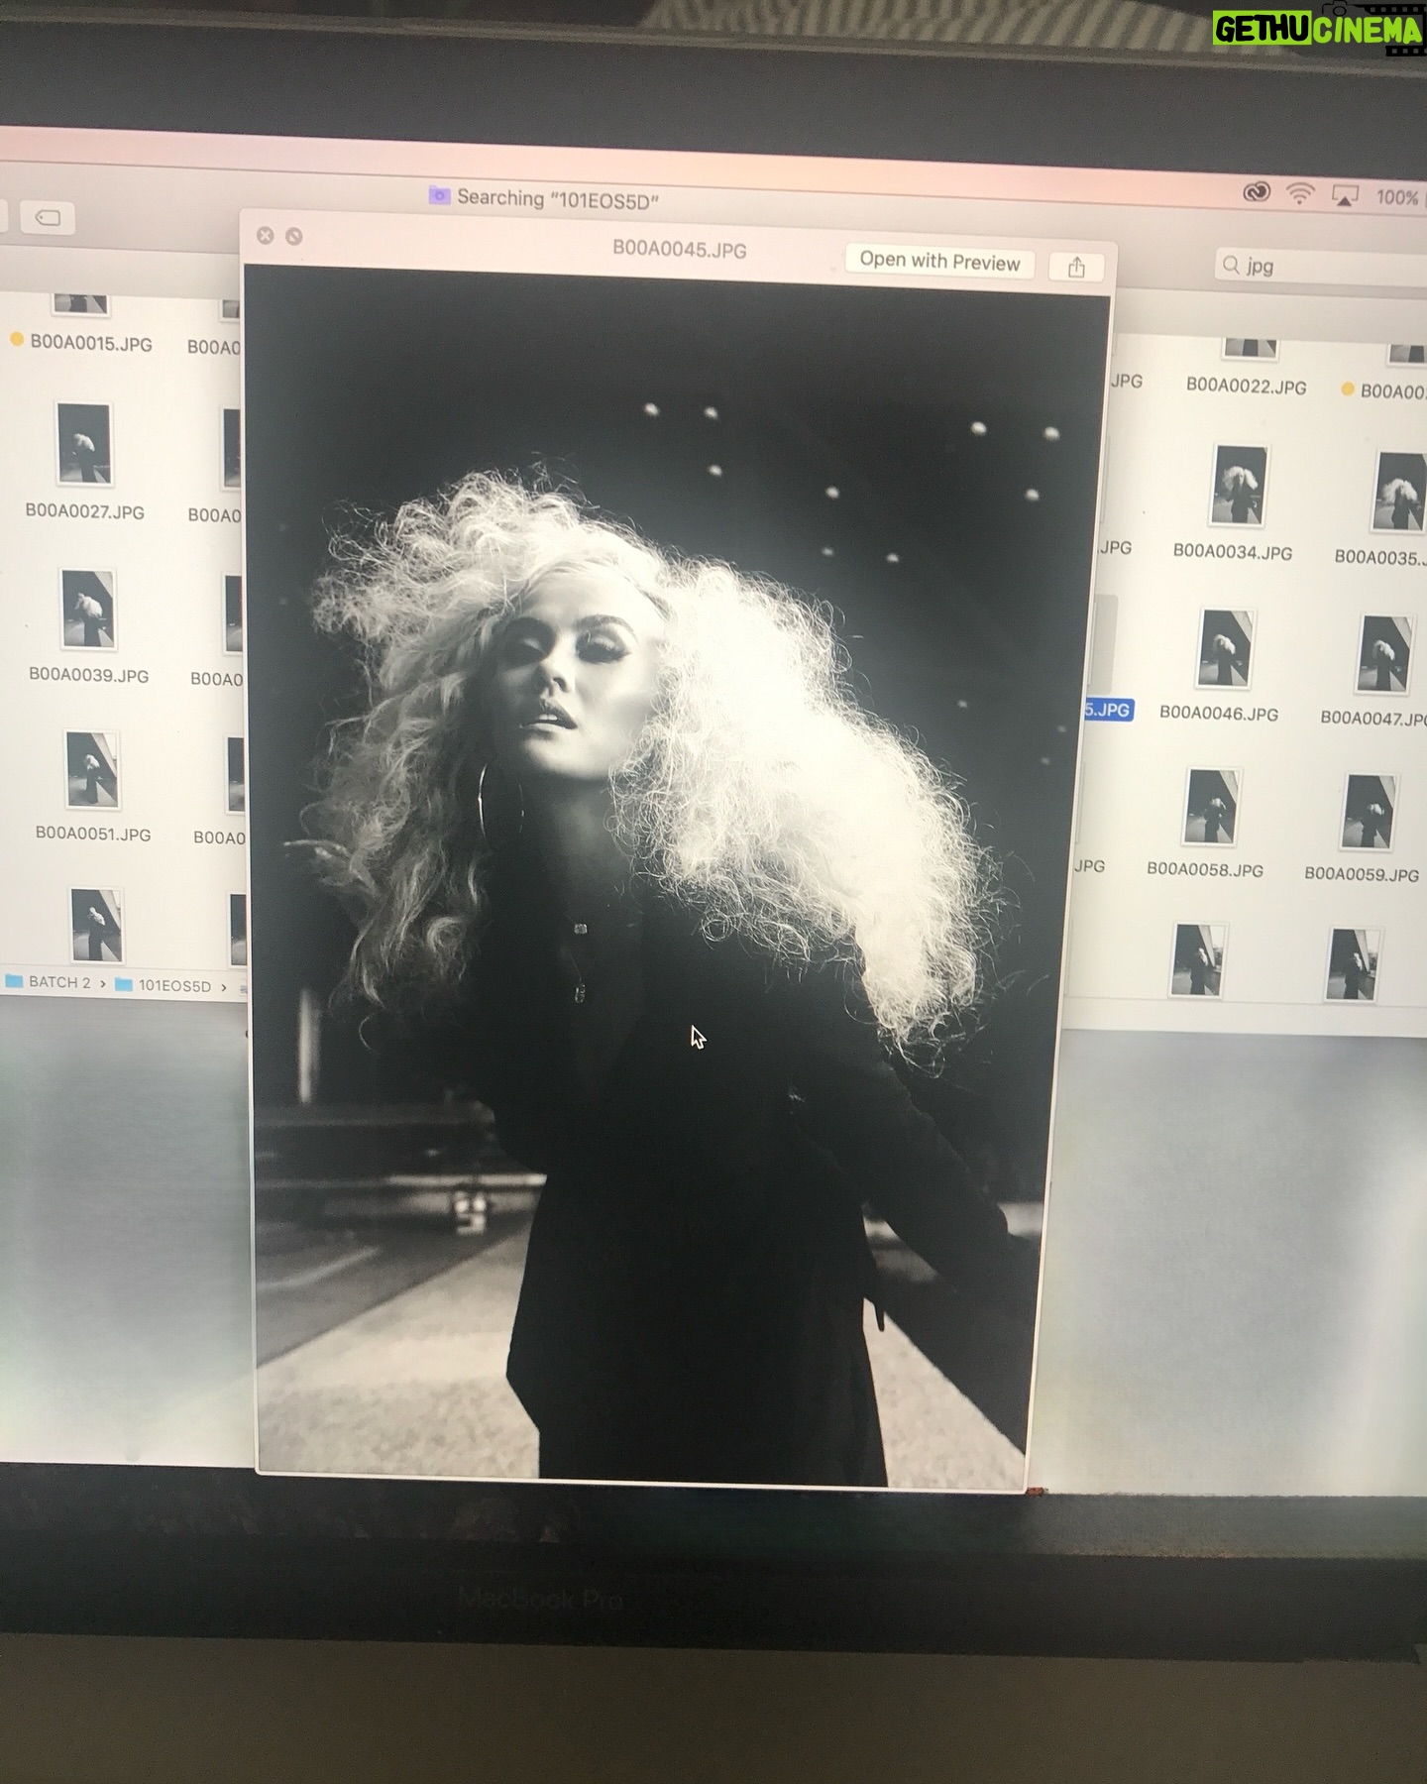Select the B00A0027.JPG thumbnail
1427x1784 pixels.
click(x=84, y=443)
